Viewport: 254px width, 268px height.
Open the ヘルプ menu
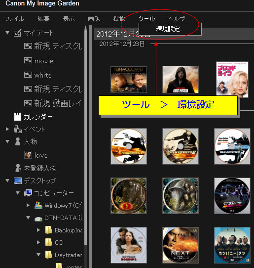[177, 19]
